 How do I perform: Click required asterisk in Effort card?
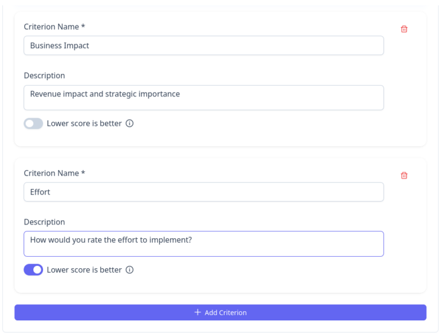click(x=83, y=173)
